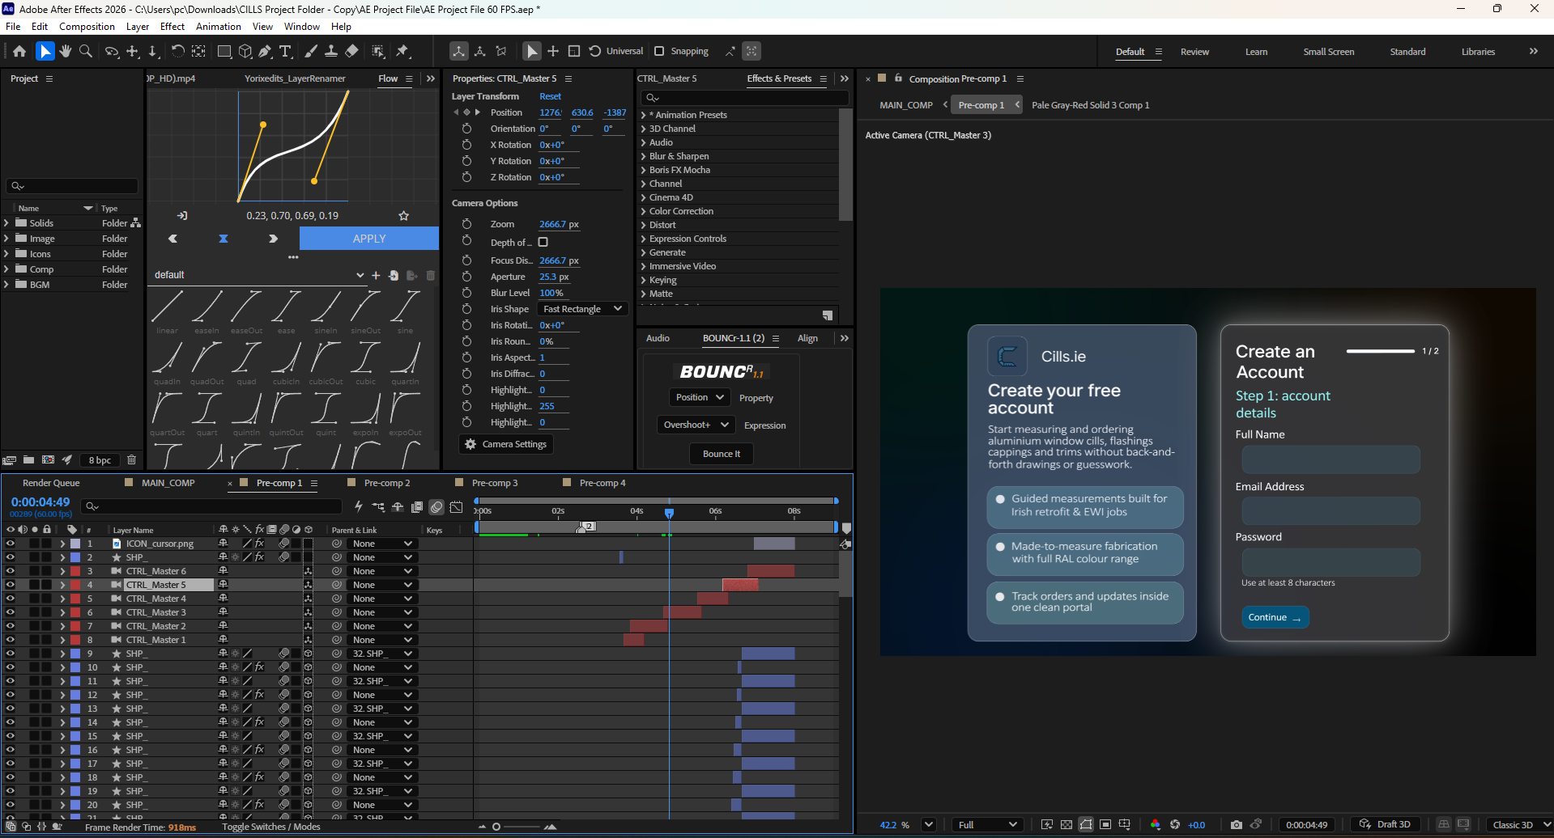The width and height of the screenshot is (1554, 838).
Task: Click Camera Settings gear icon
Action: [470, 444]
